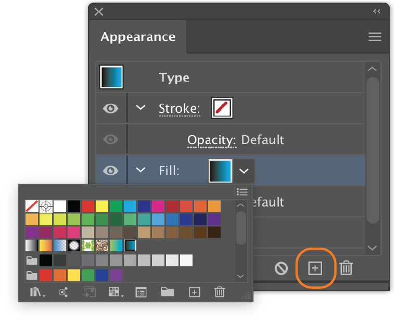Open the Fill swatch dropdown arrow
This screenshot has height=323, width=396.
pyautogui.click(x=244, y=171)
